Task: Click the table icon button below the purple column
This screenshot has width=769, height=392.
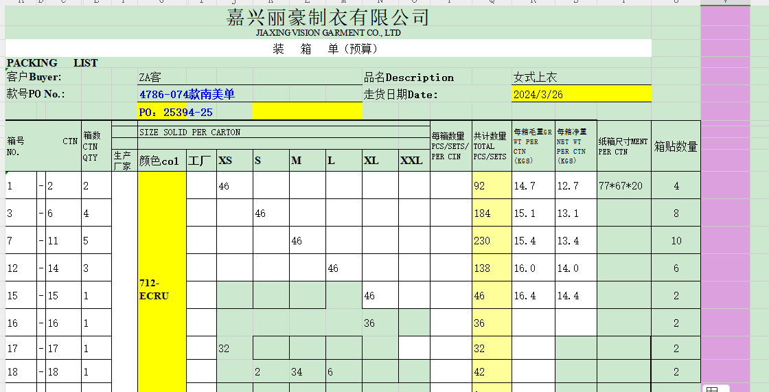Action: [x=713, y=389]
